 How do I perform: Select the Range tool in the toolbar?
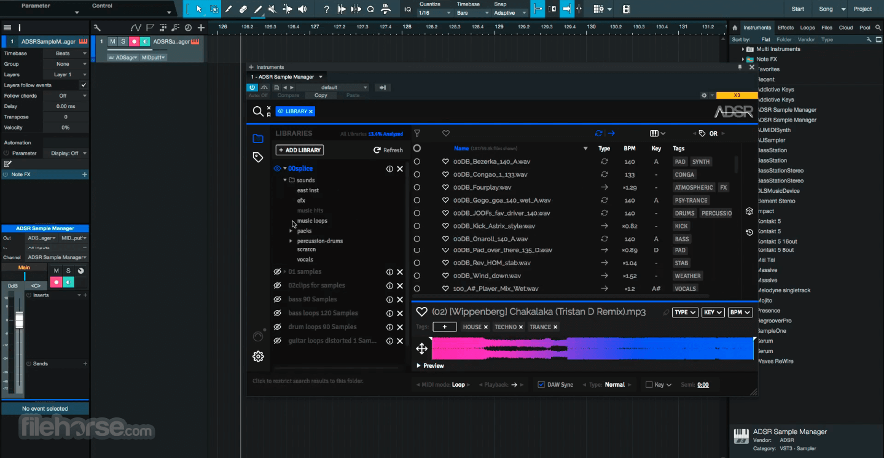[214, 9]
